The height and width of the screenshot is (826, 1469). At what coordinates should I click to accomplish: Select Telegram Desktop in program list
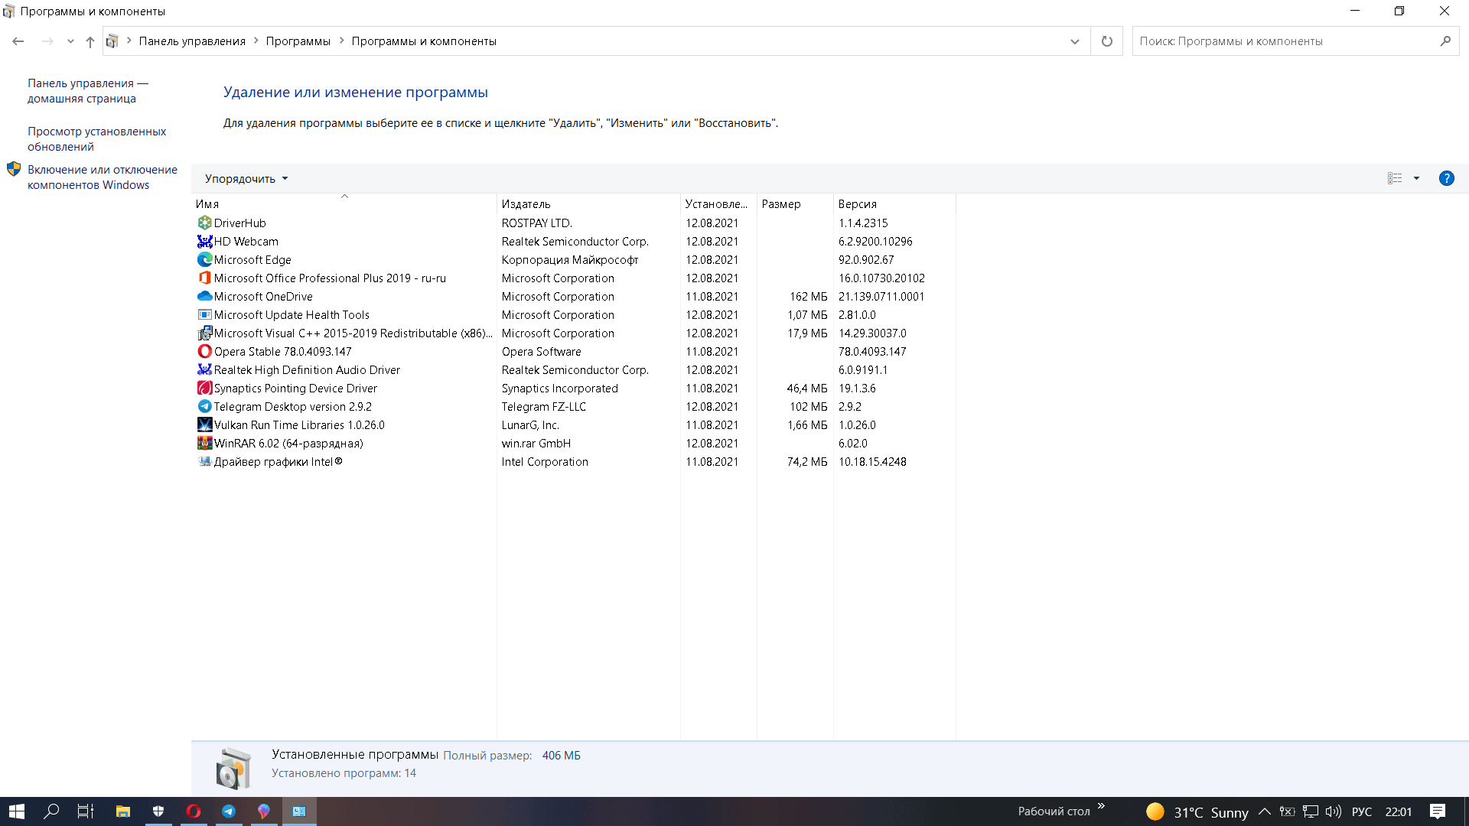pyautogui.click(x=292, y=407)
